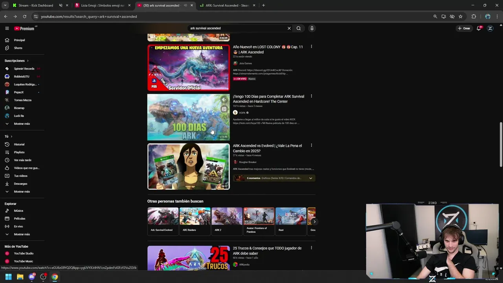Expand Mostrar más under subscriptions
This screenshot has height=283, width=503.
(22, 124)
